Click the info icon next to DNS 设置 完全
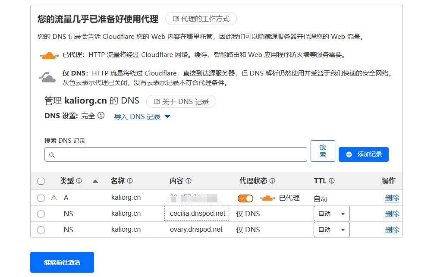This screenshot has height=277, width=434. pyautogui.click(x=101, y=115)
